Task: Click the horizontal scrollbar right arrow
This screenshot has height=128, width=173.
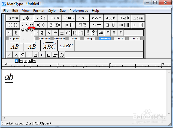Action: 164,118
